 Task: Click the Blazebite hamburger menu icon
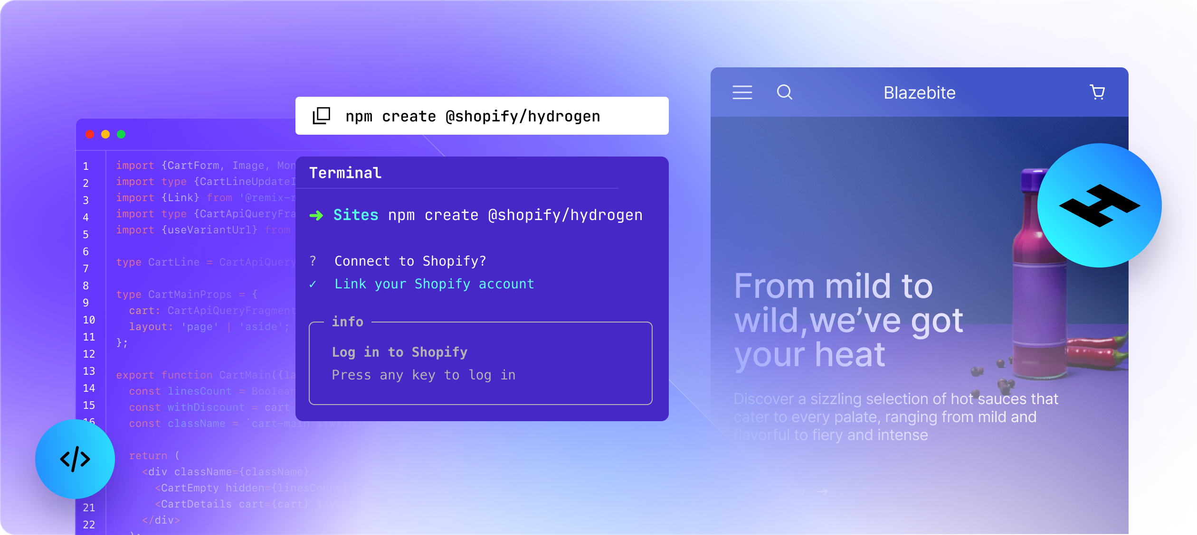(741, 92)
